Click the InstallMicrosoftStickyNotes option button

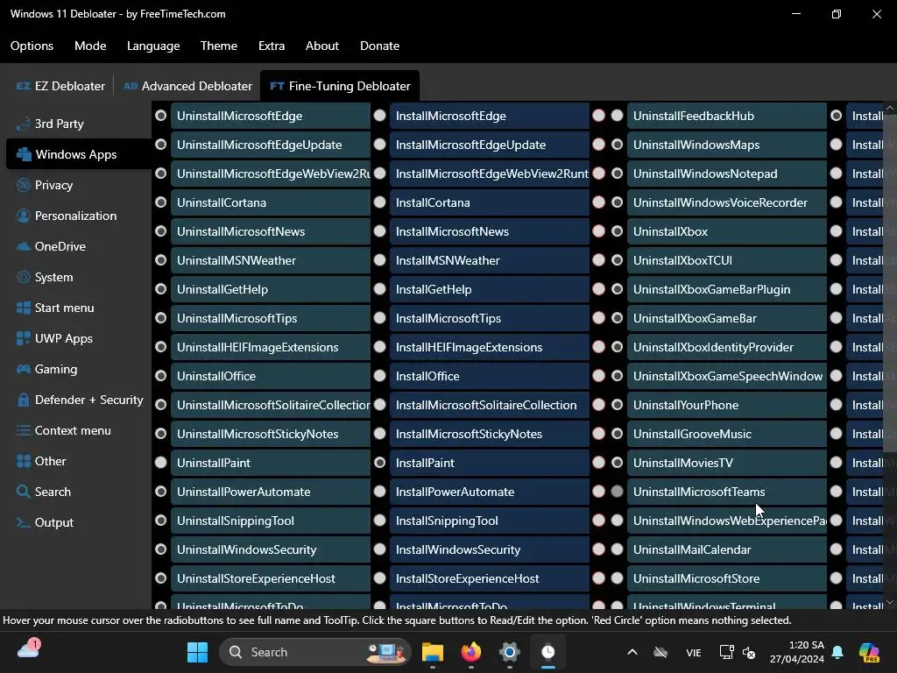(x=490, y=434)
